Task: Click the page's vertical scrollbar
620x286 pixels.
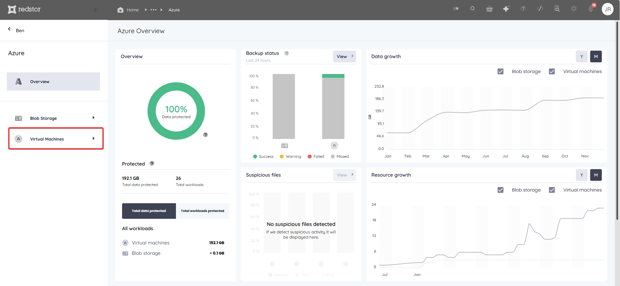Action: tap(617, 121)
